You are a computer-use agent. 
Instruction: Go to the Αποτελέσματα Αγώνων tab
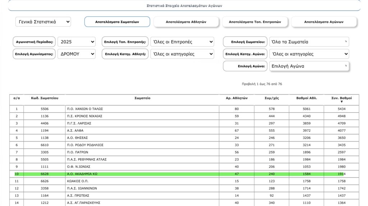[x=324, y=22]
